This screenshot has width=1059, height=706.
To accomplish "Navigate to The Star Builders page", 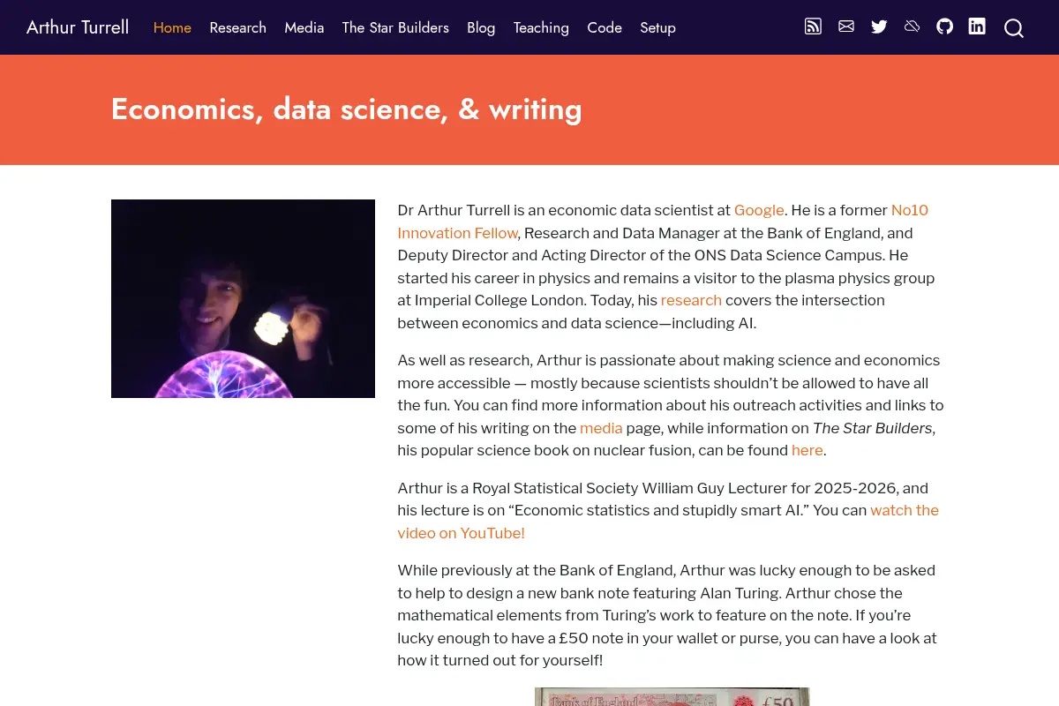I will click(x=395, y=27).
